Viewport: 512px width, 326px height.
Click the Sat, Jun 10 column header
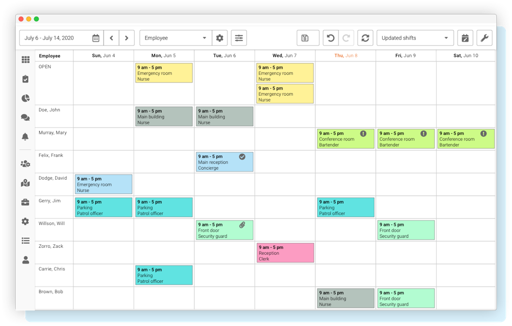(466, 56)
